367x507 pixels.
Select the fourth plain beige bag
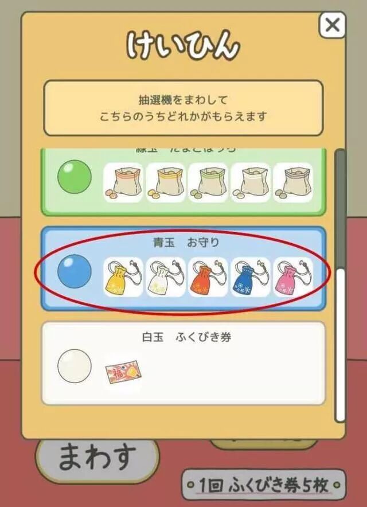[251, 182]
